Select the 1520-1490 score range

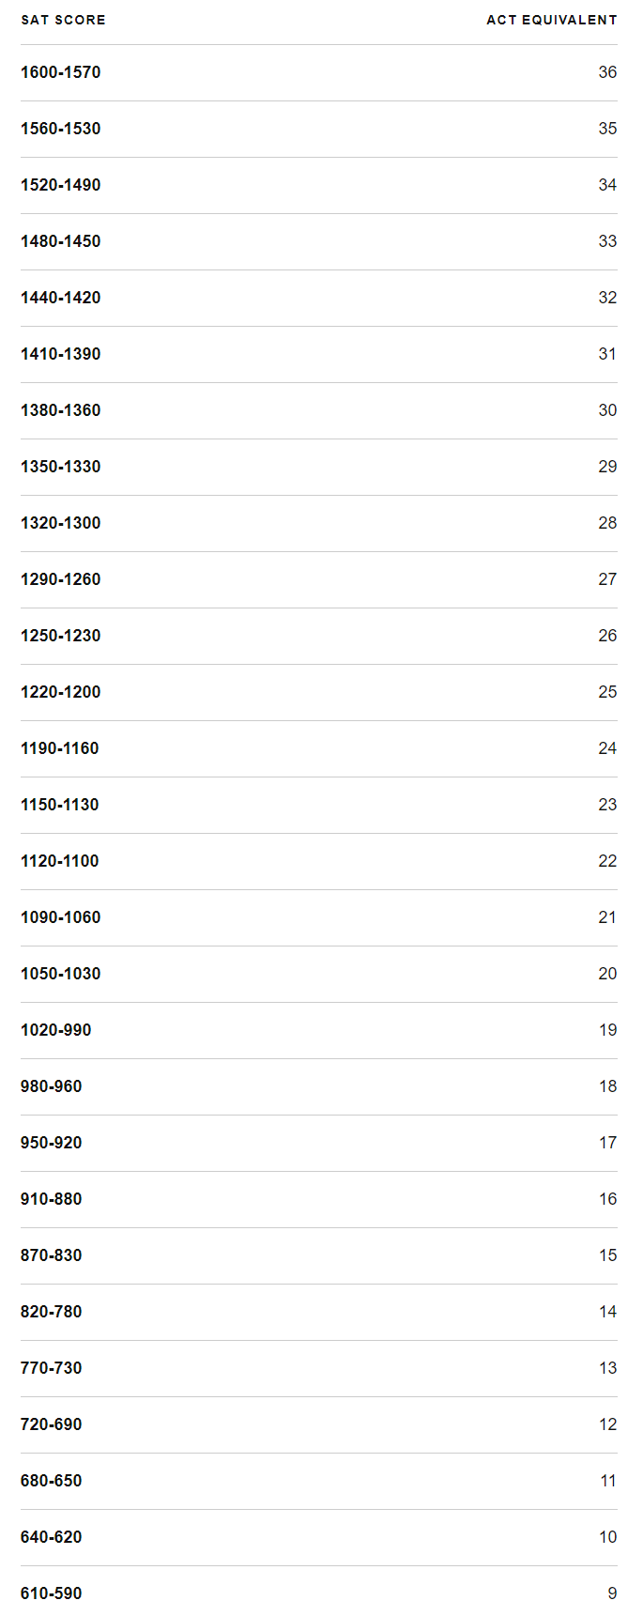(61, 185)
